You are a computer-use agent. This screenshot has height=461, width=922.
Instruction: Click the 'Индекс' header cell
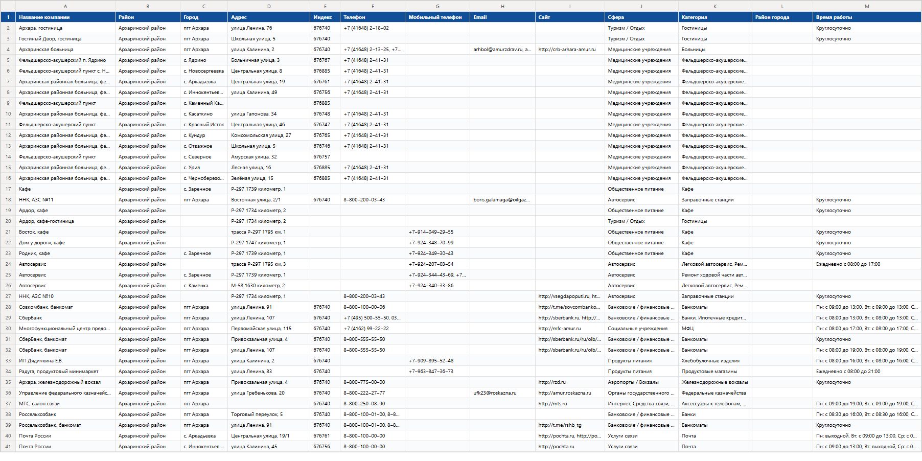(x=325, y=17)
